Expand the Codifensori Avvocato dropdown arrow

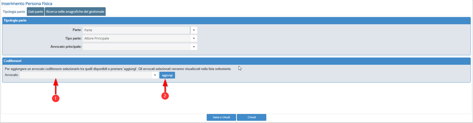(x=155, y=75)
